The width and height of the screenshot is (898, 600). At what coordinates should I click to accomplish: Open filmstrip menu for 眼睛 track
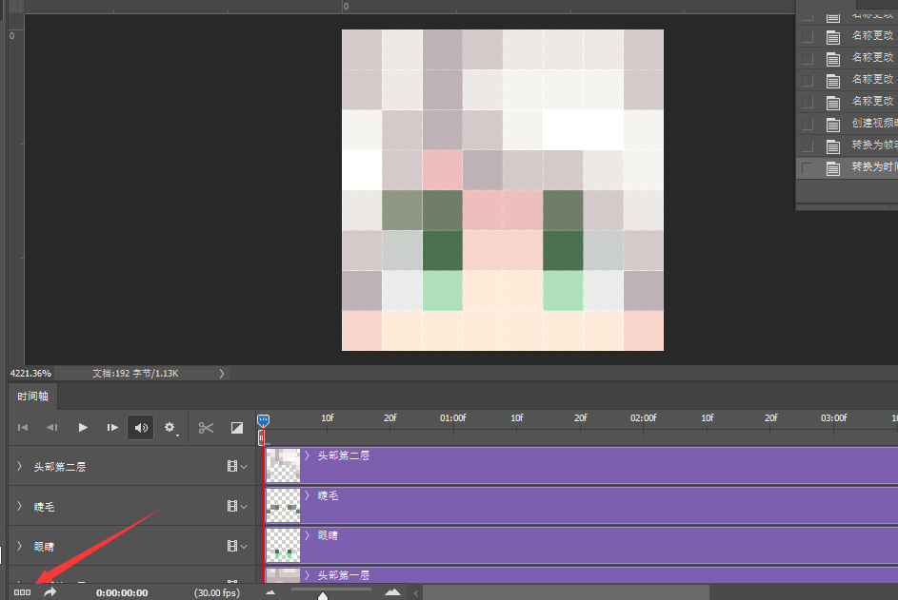point(236,546)
